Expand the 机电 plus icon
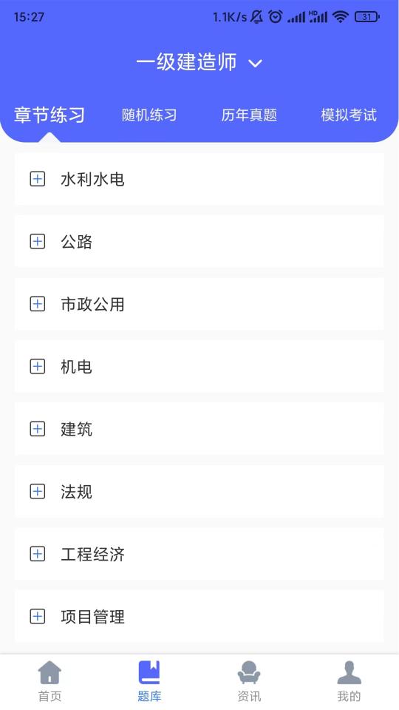The height and width of the screenshot is (710, 399). coord(38,366)
